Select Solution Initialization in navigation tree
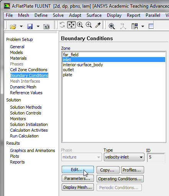 (29, 124)
